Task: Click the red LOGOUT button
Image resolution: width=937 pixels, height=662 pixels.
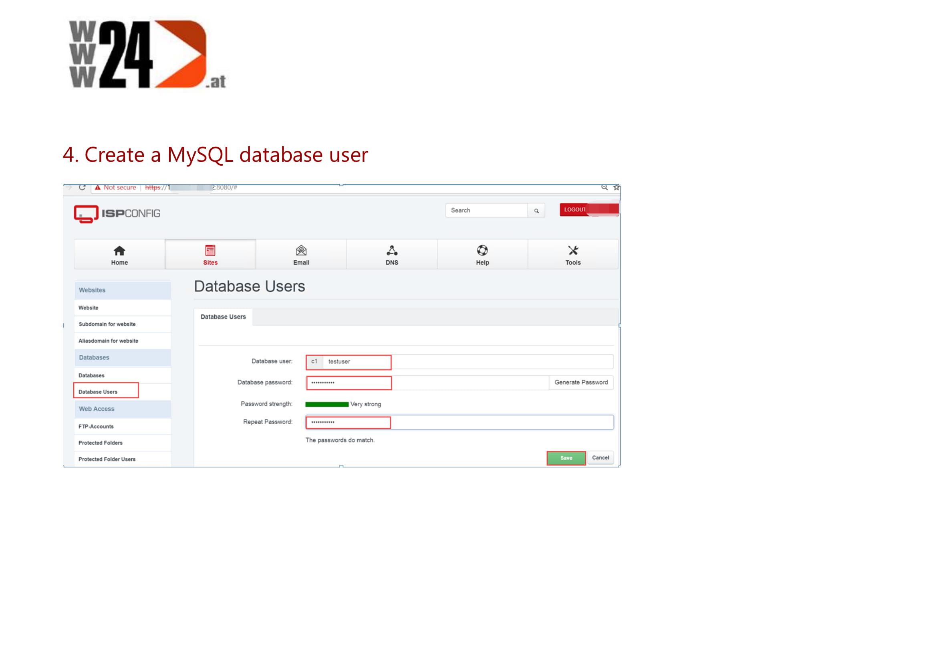Action: [x=574, y=209]
